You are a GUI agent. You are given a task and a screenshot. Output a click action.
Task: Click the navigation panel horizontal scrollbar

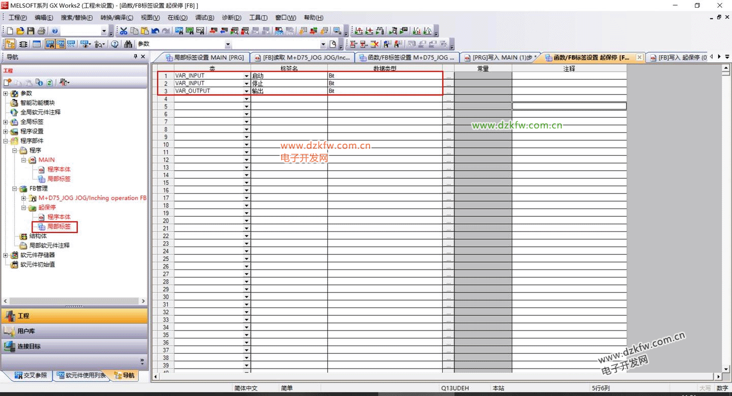tap(74, 301)
